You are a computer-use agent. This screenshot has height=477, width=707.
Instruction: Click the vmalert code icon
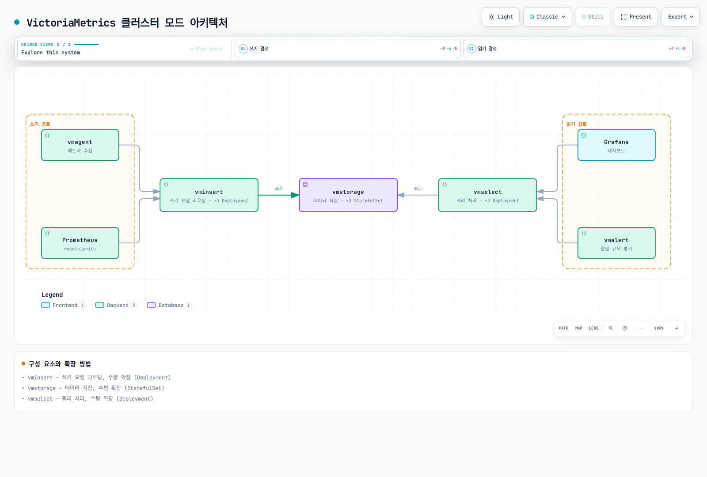tap(584, 234)
